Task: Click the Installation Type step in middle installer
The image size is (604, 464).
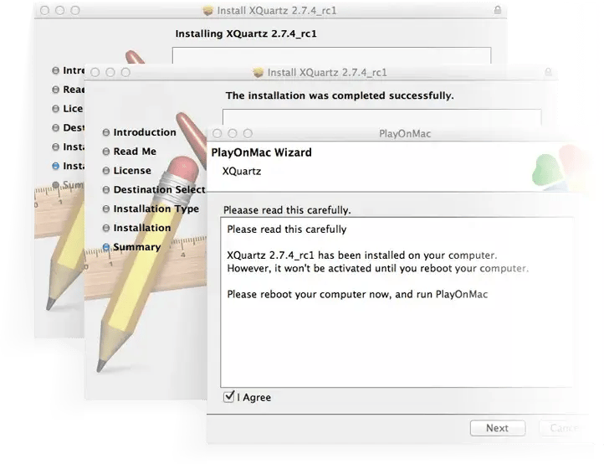Action: tap(156, 209)
